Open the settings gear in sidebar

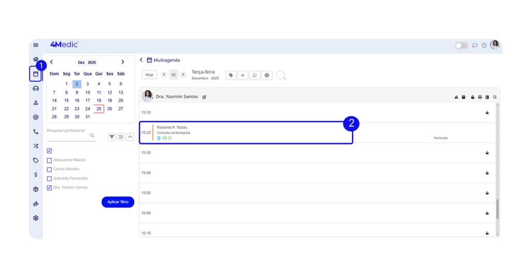pos(36,218)
